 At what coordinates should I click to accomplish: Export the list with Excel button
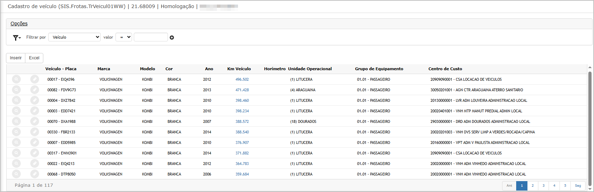[34, 58]
